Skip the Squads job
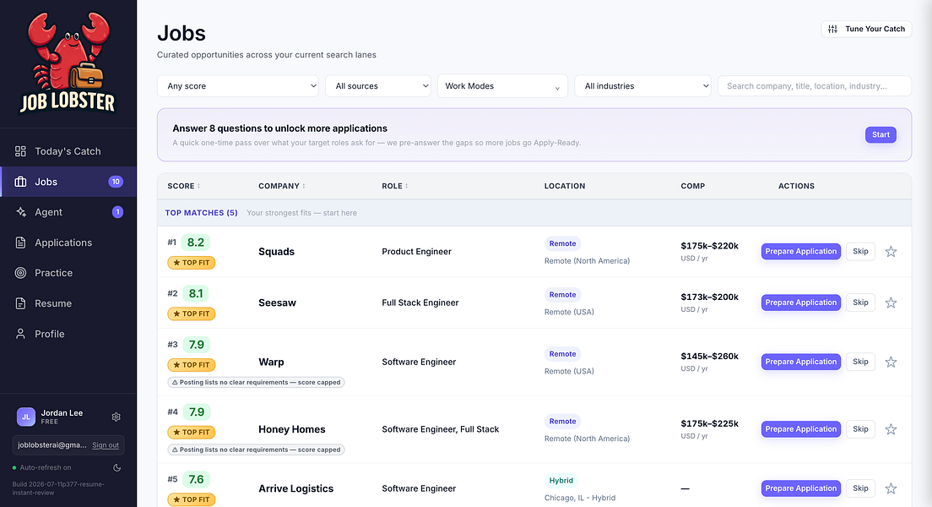This screenshot has width=932, height=507. click(860, 251)
